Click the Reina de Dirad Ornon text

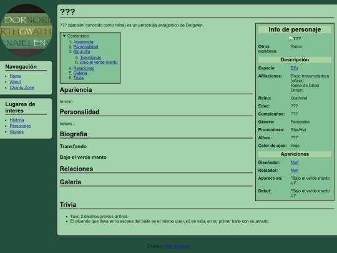305,88
